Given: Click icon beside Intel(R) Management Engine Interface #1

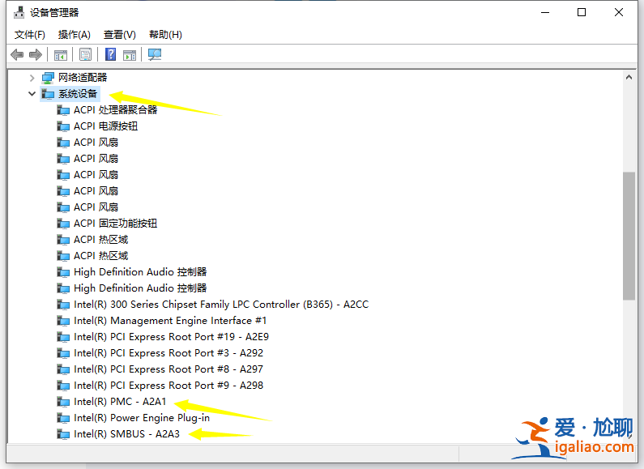Looking at the screenshot, I should (63, 321).
